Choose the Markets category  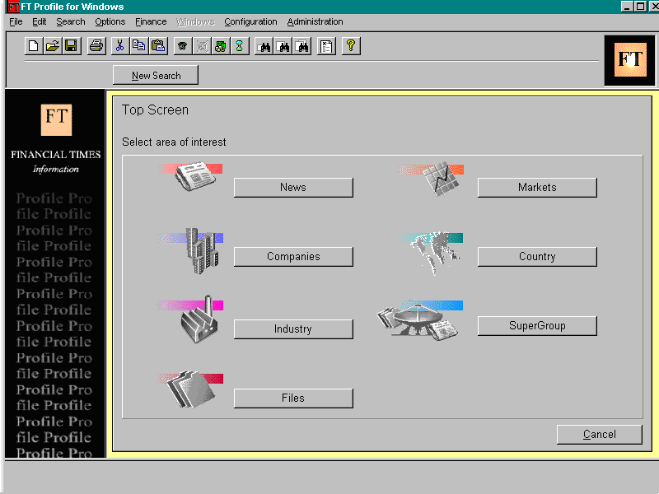[x=537, y=188]
